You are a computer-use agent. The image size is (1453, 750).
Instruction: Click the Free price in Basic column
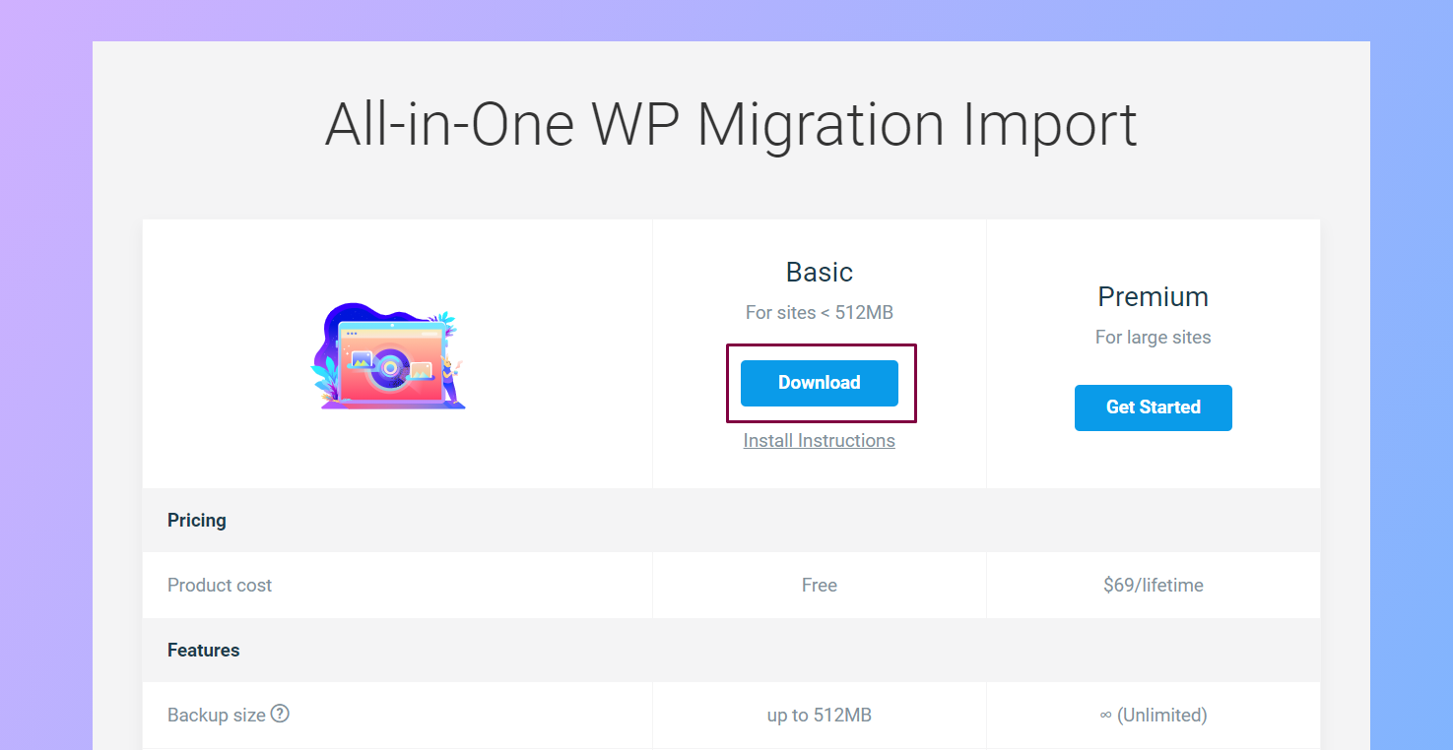[x=819, y=586]
